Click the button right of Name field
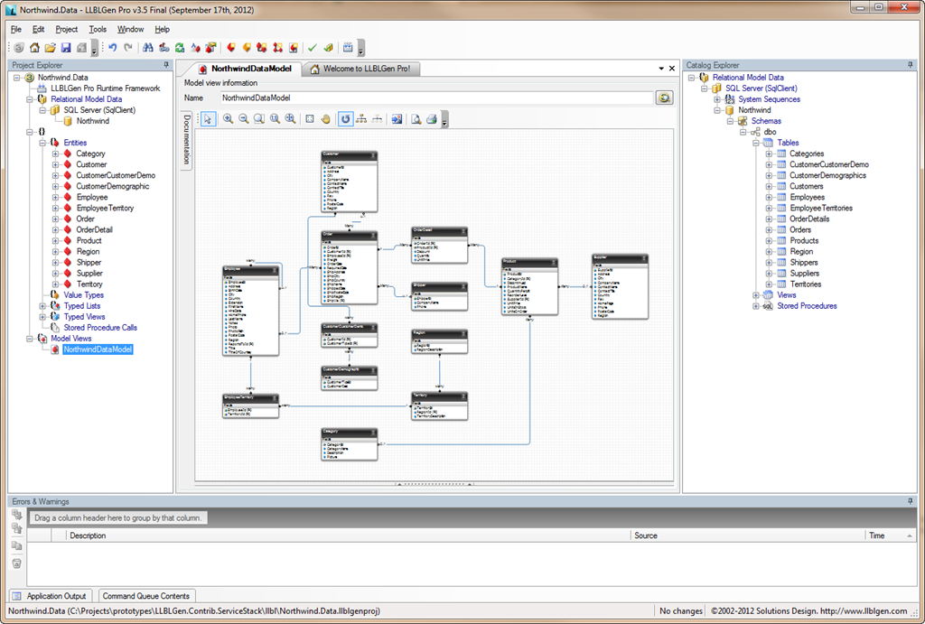The image size is (925, 624). pos(665,98)
